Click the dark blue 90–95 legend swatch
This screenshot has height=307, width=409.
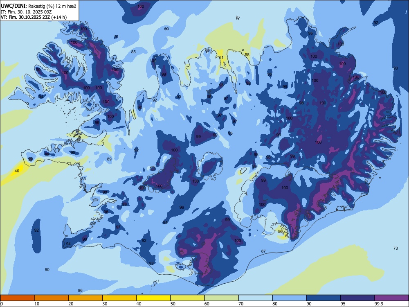pyautogui.click(x=324, y=298)
